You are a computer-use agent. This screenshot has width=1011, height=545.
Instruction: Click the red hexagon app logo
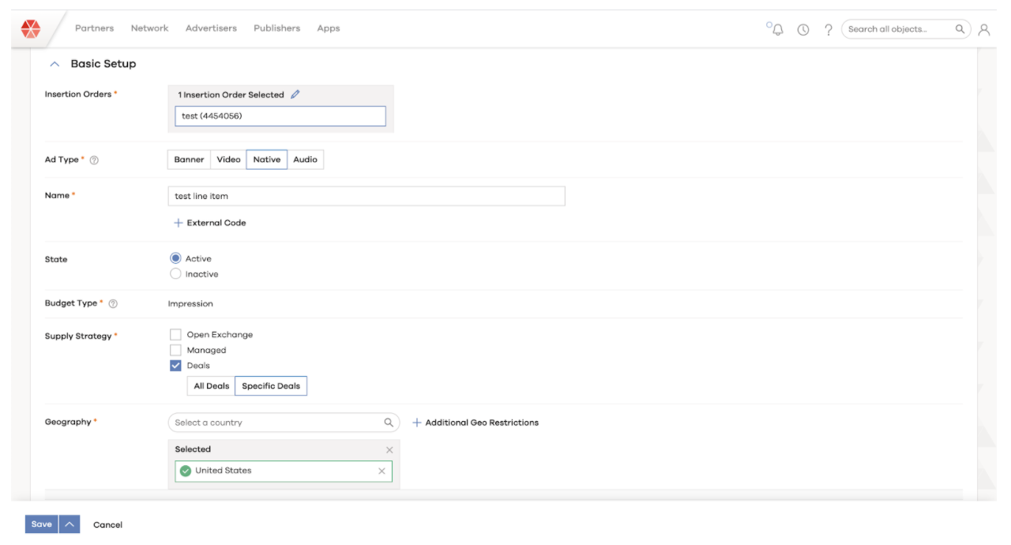coord(30,29)
